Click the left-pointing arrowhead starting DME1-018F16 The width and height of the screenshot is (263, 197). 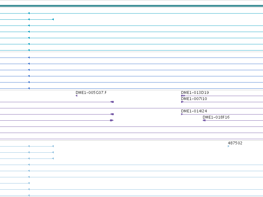click(204, 120)
